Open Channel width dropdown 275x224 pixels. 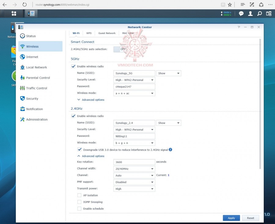click(134, 169)
